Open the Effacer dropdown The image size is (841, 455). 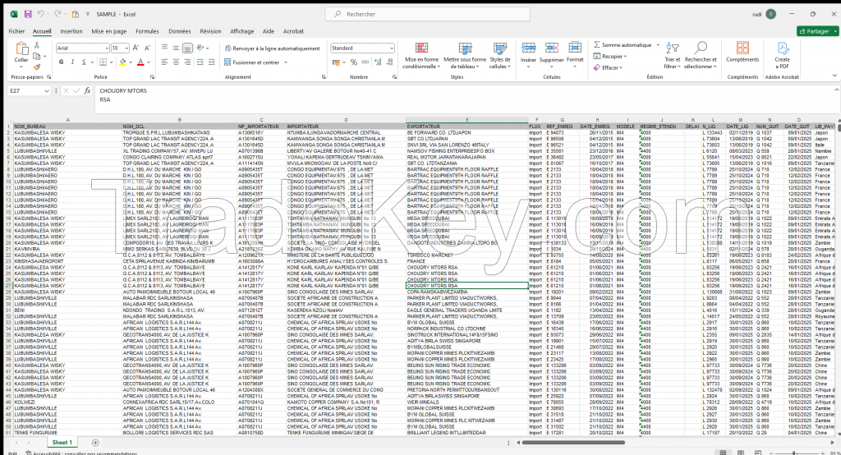point(609,67)
